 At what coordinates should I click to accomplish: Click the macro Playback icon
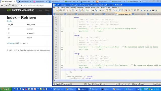click(132, 10)
